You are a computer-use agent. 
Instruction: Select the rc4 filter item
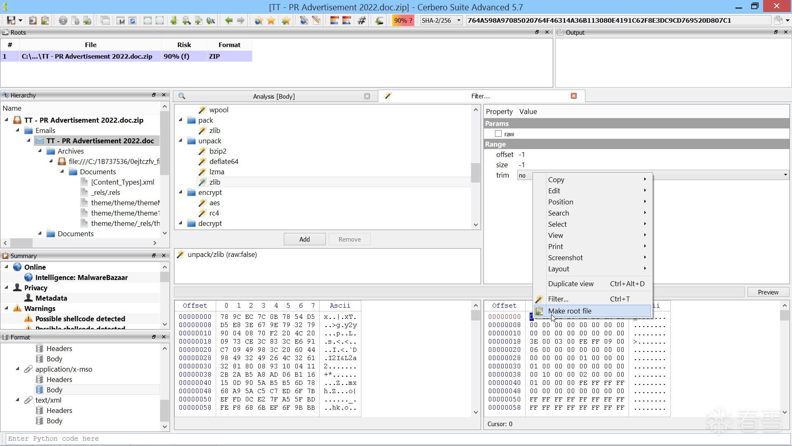pyautogui.click(x=214, y=213)
